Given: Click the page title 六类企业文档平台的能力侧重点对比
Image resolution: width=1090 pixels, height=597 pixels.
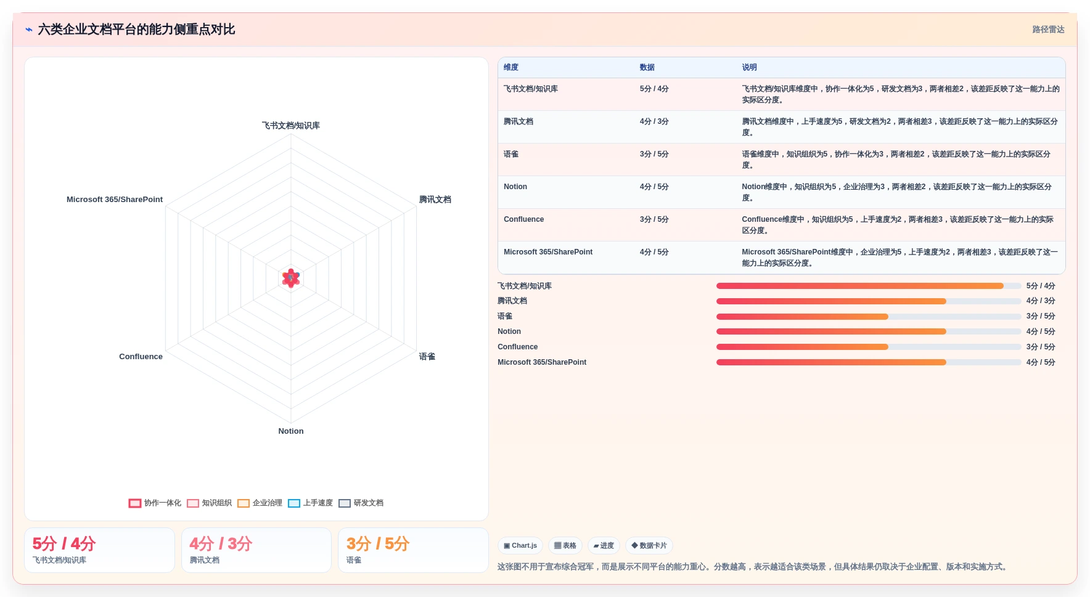Looking at the screenshot, I should 136,30.
